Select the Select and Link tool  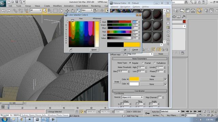tap(15, 11)
